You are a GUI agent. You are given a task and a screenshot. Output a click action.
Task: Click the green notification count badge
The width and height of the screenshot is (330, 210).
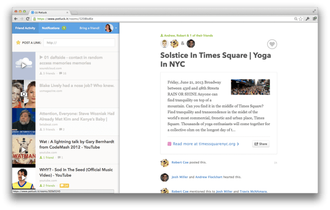(64, 28)
